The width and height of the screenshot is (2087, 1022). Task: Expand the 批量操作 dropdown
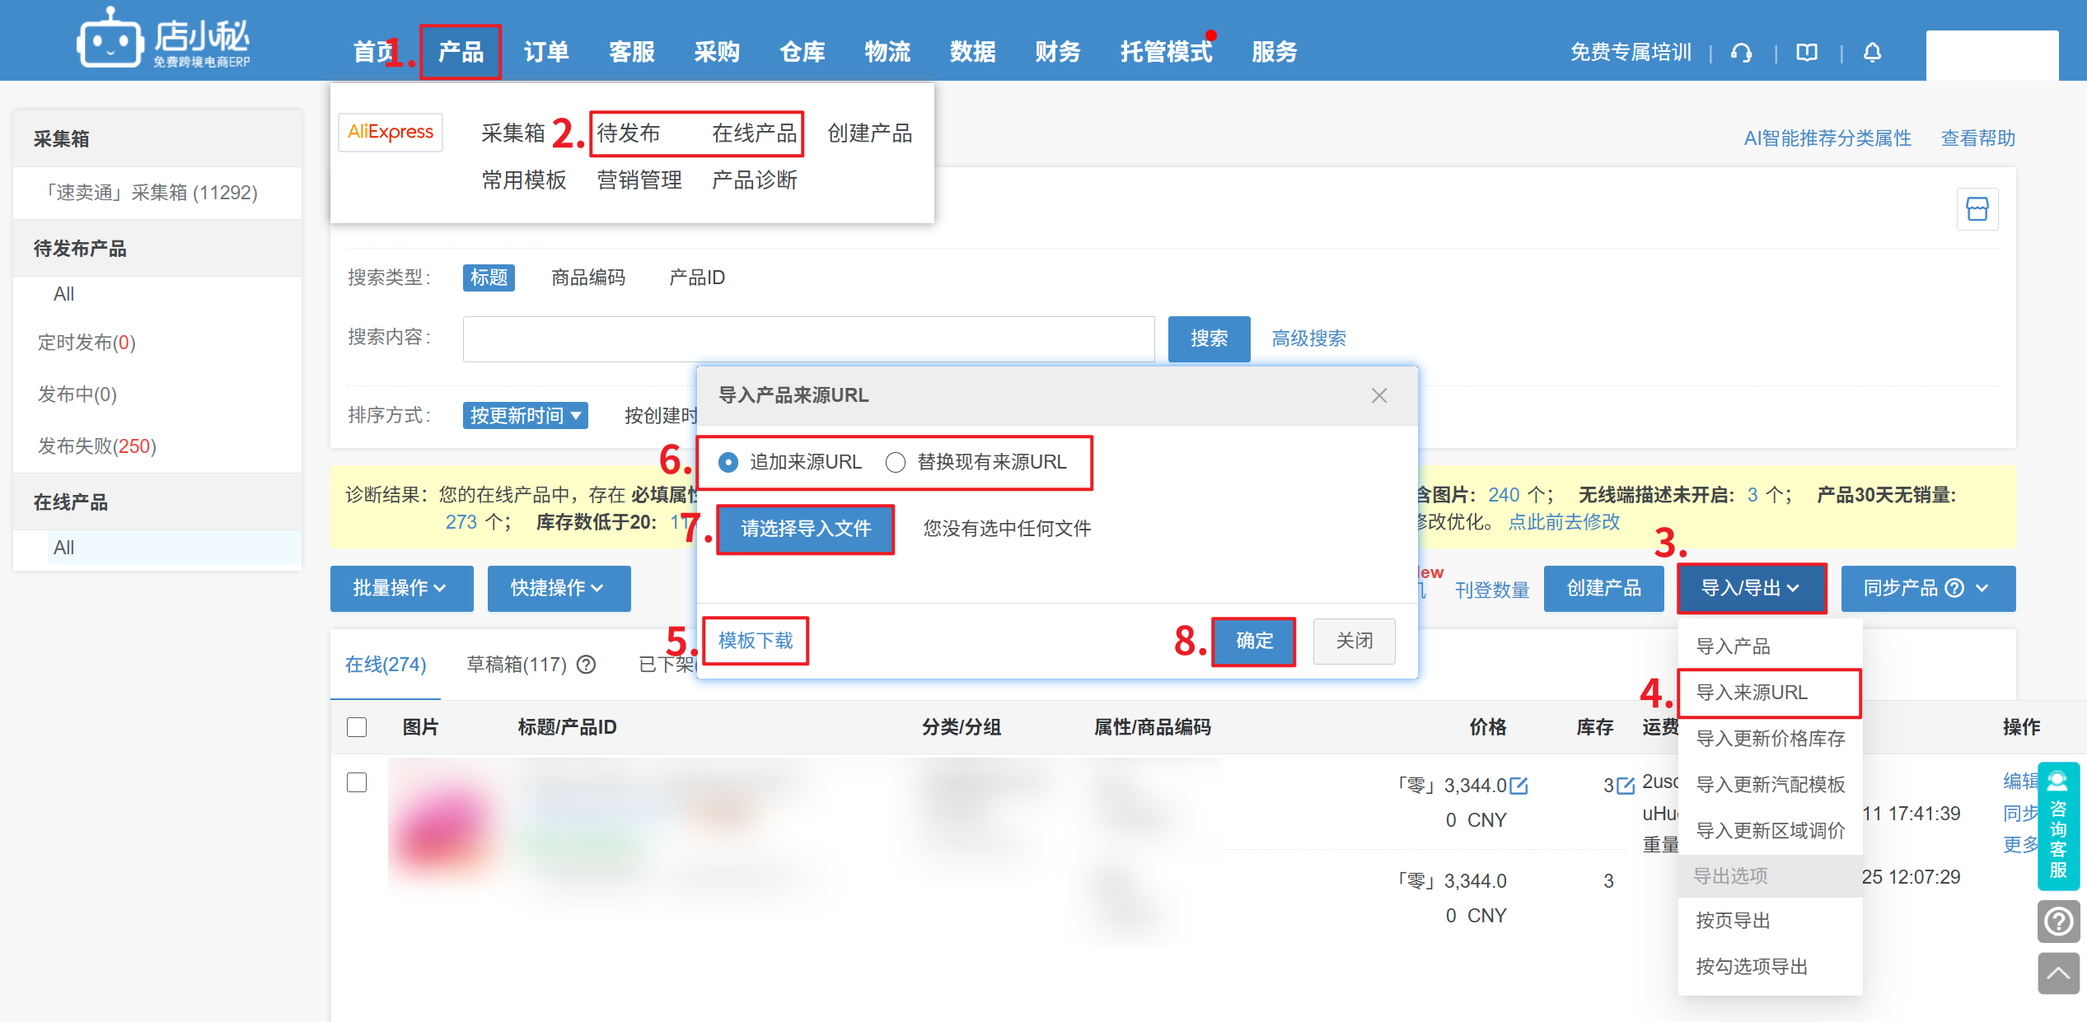[401, 588]
